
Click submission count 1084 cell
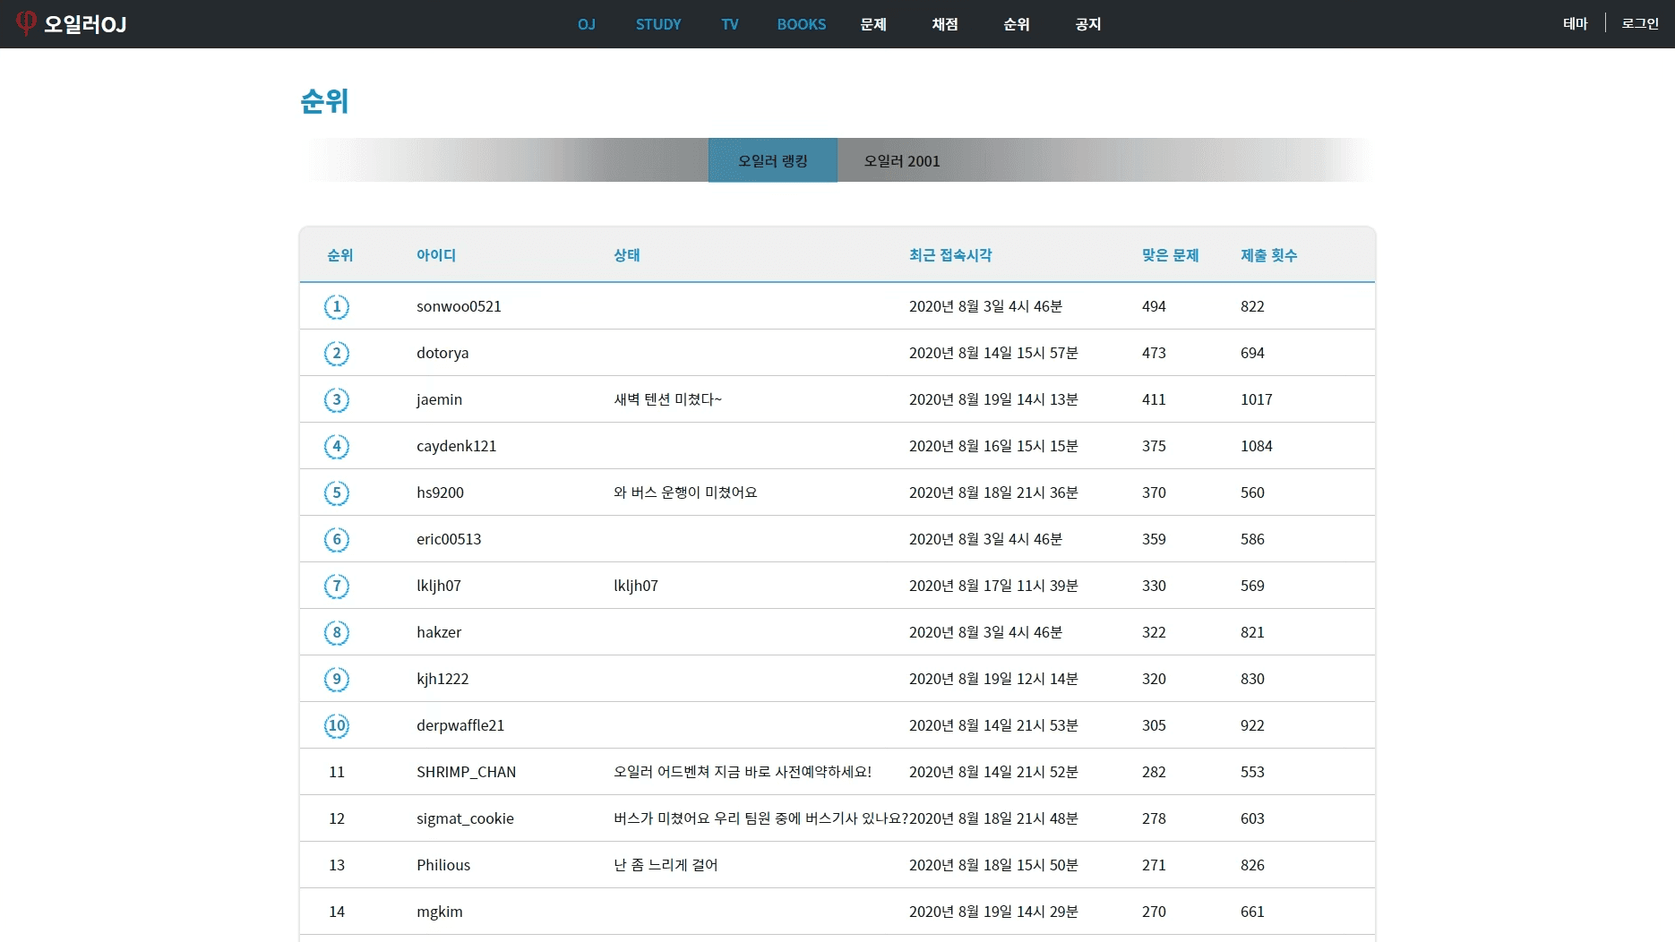tap(1256, 446)
